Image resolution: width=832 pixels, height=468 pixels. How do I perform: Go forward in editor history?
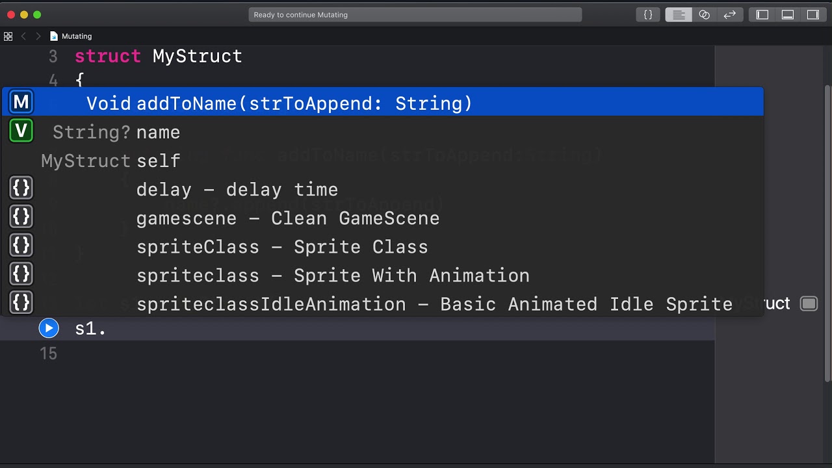(x=38, y=36)
